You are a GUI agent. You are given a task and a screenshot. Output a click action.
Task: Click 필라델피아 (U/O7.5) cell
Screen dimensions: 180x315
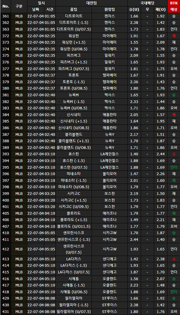74,312
